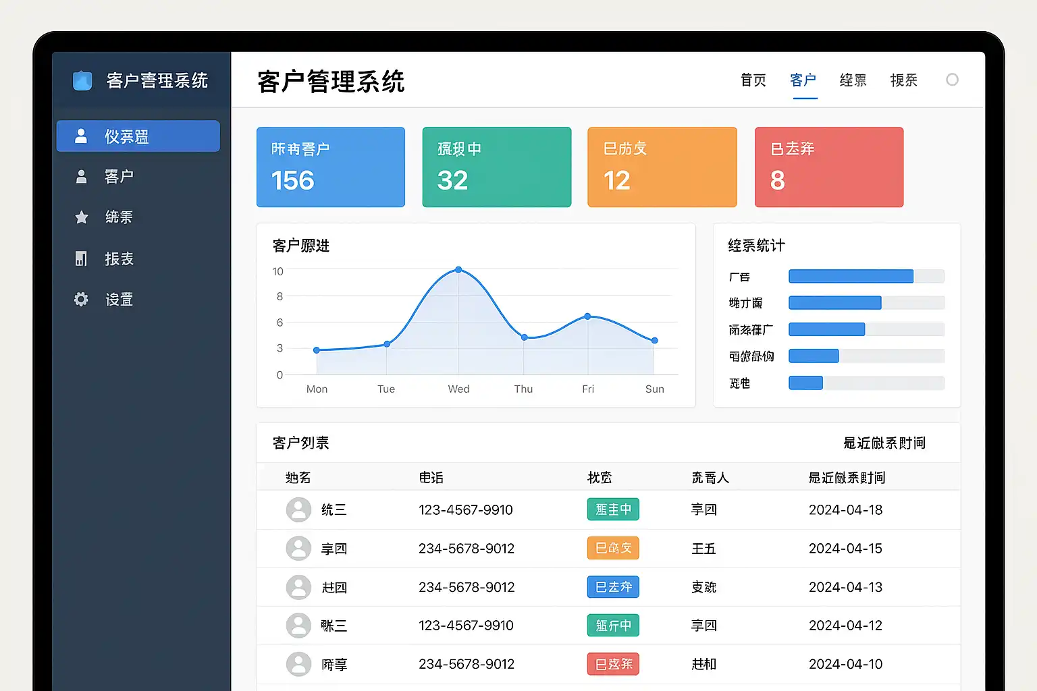Click the orange status badge in 2024-04-15 row
1037x691 pixels.
[613, 548]
